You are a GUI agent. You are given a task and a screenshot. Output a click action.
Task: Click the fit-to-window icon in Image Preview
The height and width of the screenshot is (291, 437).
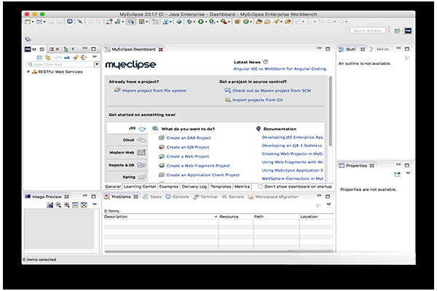(x=84, y=205)
